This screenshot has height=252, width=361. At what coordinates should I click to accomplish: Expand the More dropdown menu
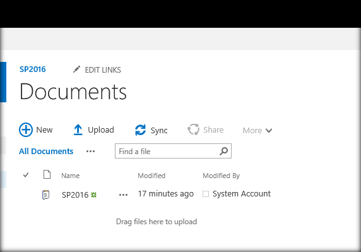(x=257, y=130)
